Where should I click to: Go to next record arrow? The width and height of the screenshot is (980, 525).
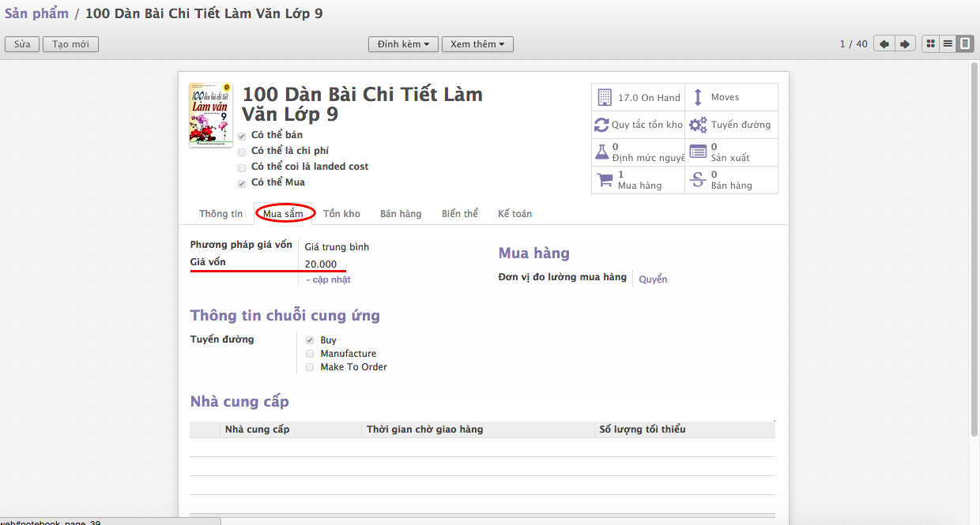[x=905, y=44]
